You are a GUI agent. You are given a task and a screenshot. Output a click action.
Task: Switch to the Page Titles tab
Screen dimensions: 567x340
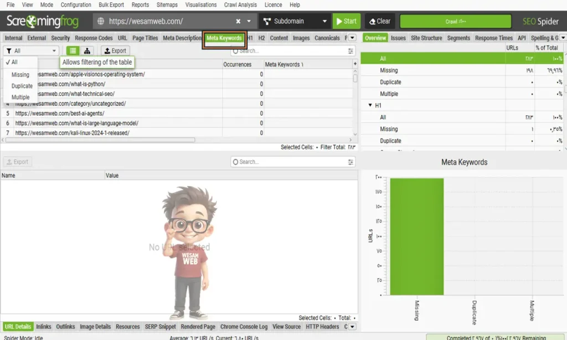(x=145, y=38)
